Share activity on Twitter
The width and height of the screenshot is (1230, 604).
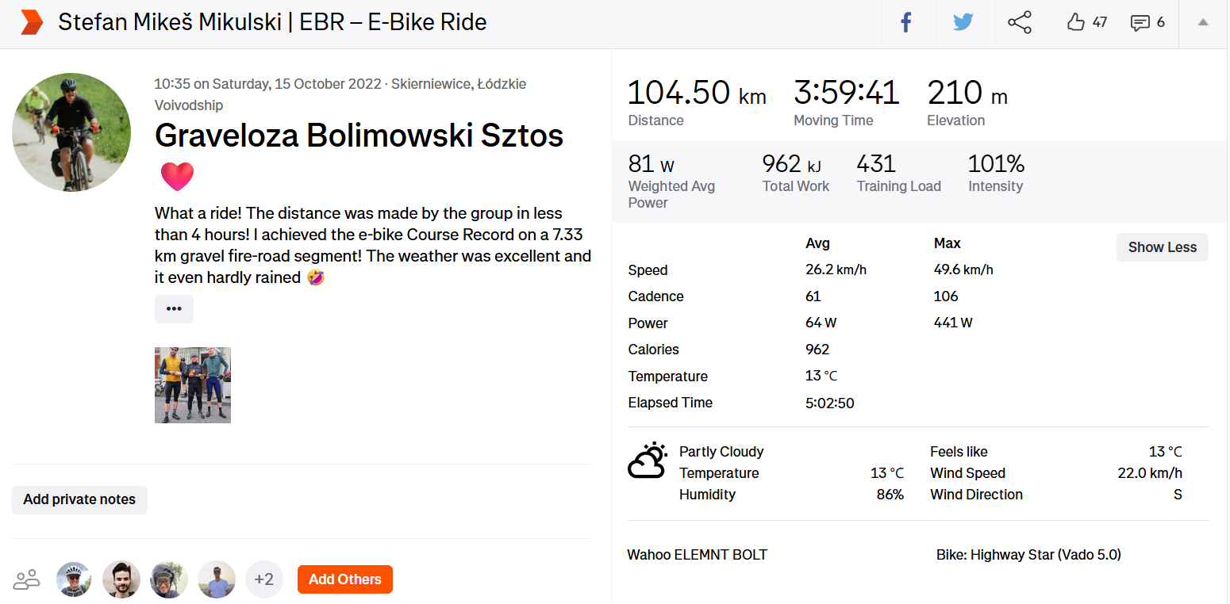[963, 23]
